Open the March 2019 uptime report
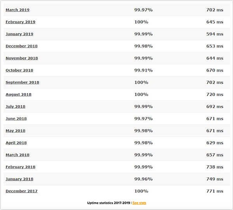Image resolution: width=233 pixels, height=210 pixels. click(x=17, y=10)
